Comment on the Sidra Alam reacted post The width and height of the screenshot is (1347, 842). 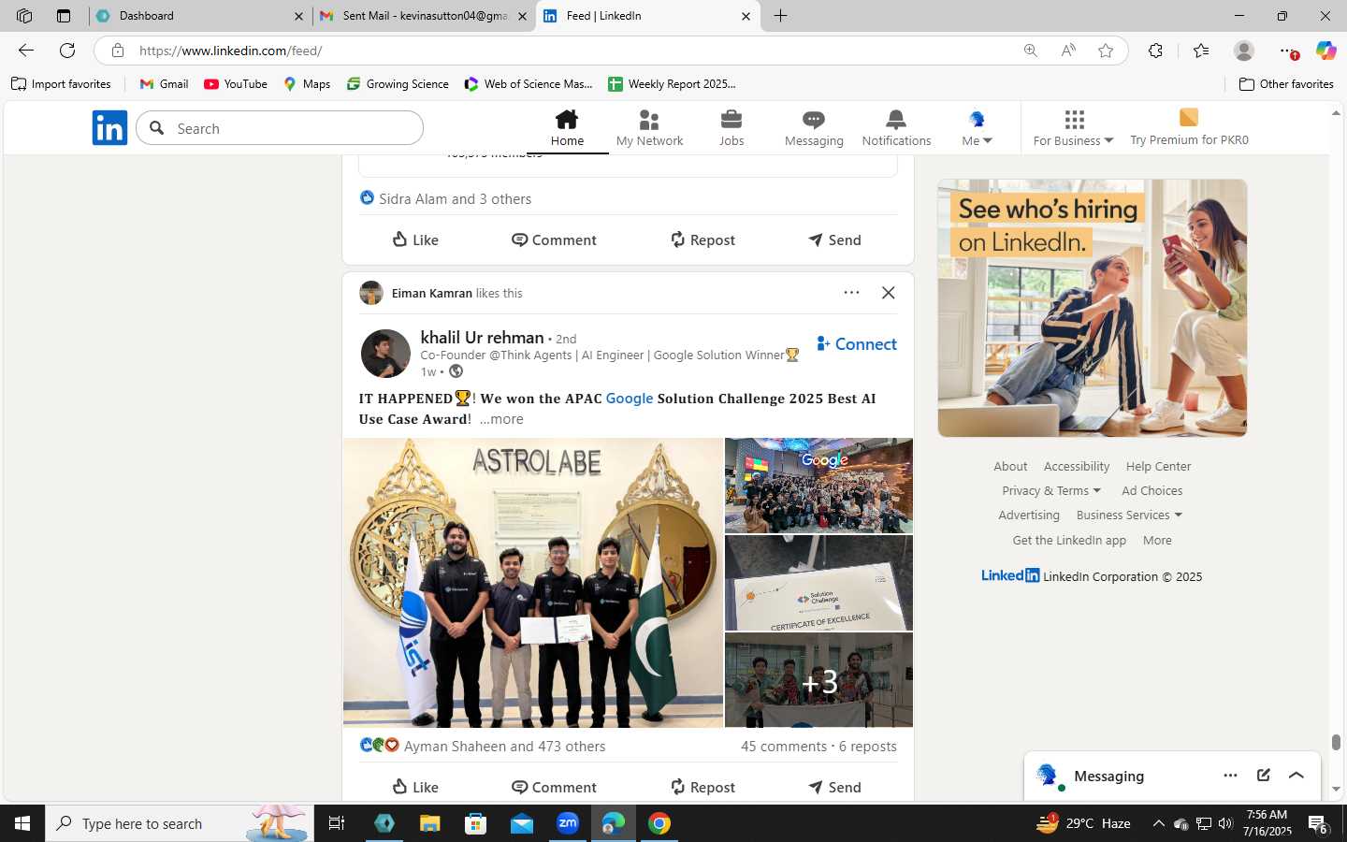[554, 240]
